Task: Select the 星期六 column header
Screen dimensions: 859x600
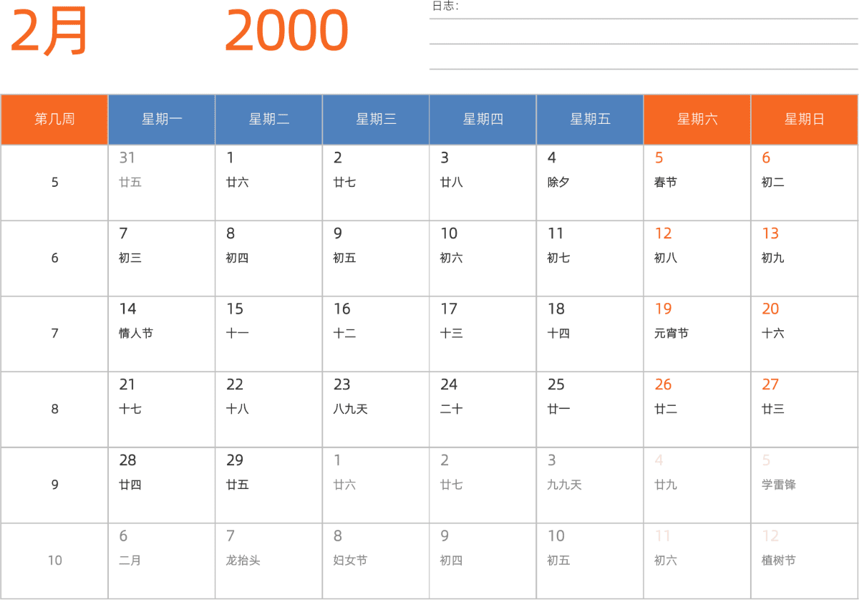Action: [697, 119]
